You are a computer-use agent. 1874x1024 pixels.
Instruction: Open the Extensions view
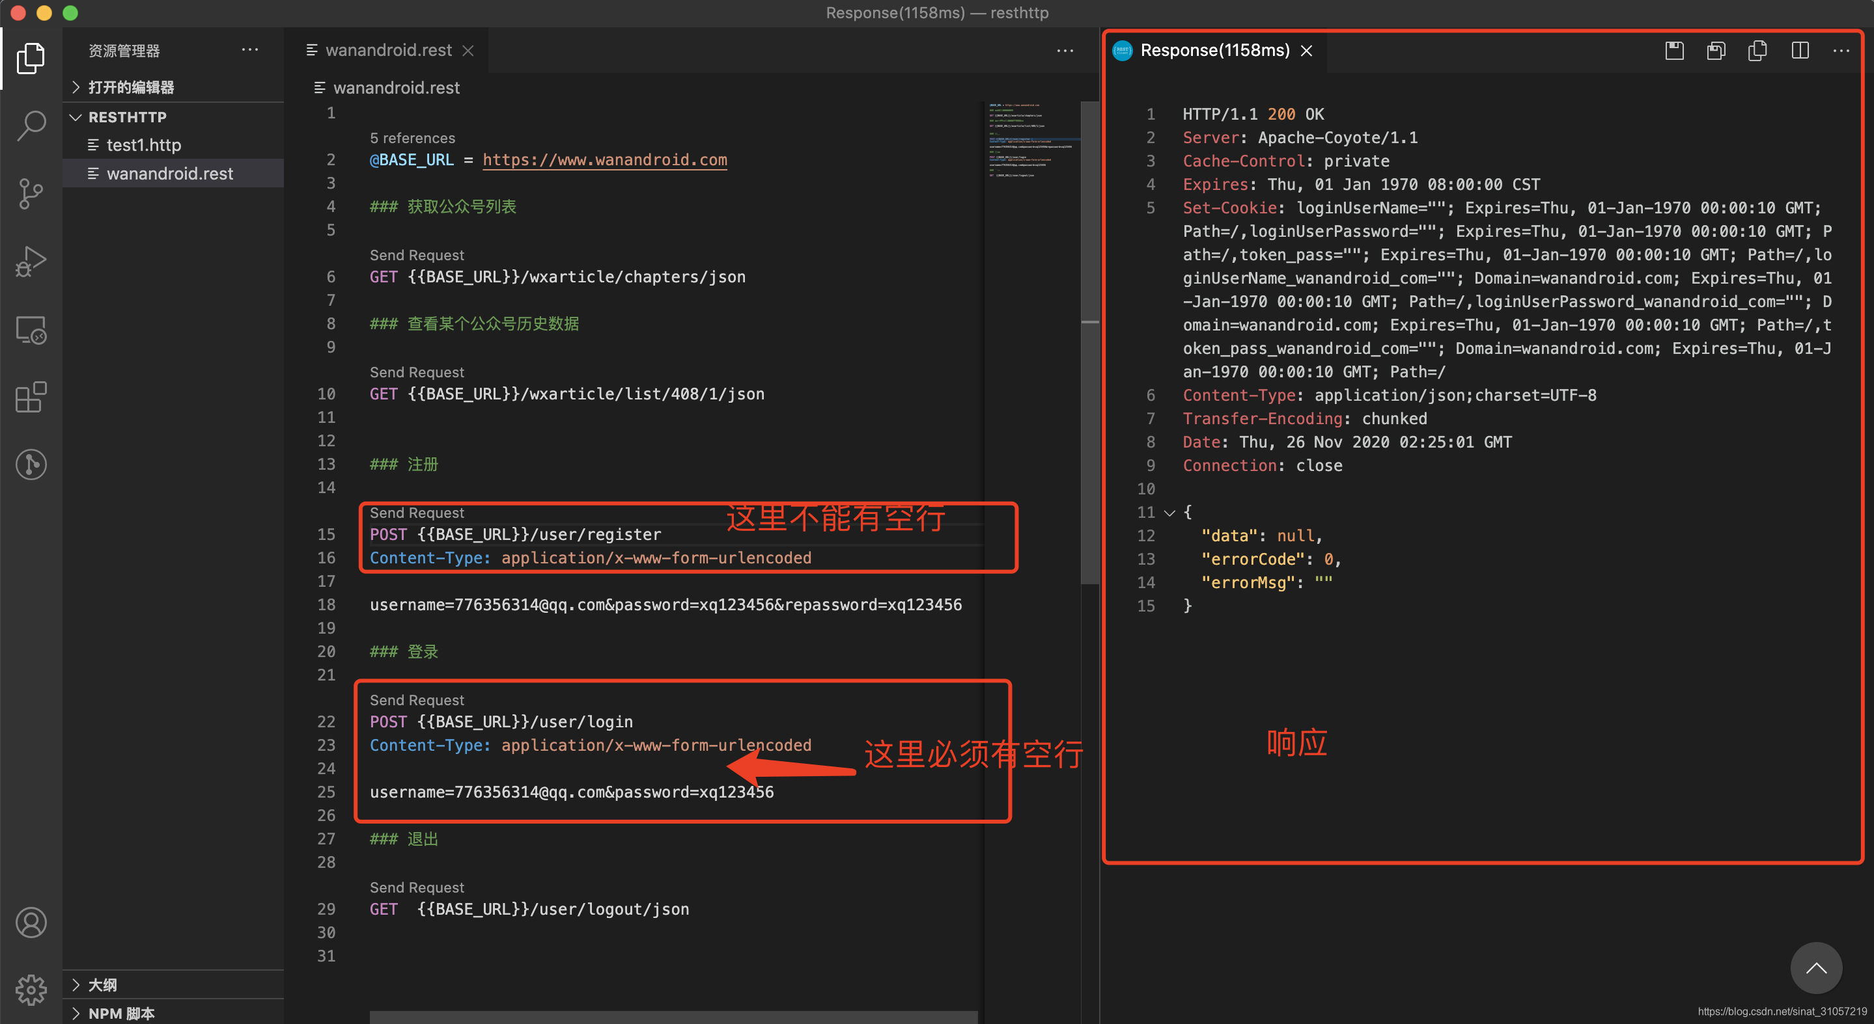click(x=31, y=397)
